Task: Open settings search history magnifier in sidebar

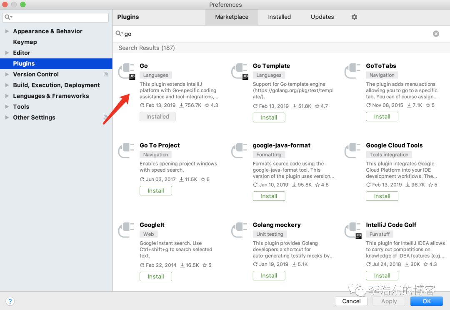Action: (9, 17)
